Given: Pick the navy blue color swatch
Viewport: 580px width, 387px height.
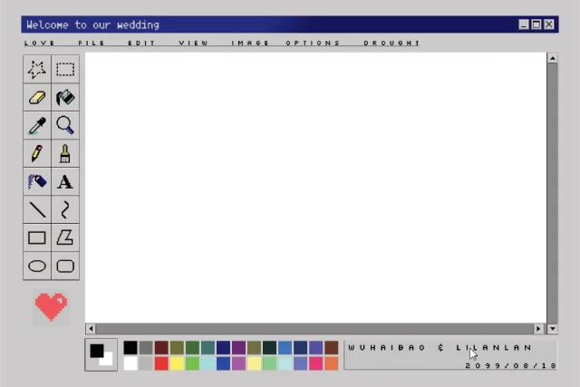Looking at the screenshot, I should 223,348.
